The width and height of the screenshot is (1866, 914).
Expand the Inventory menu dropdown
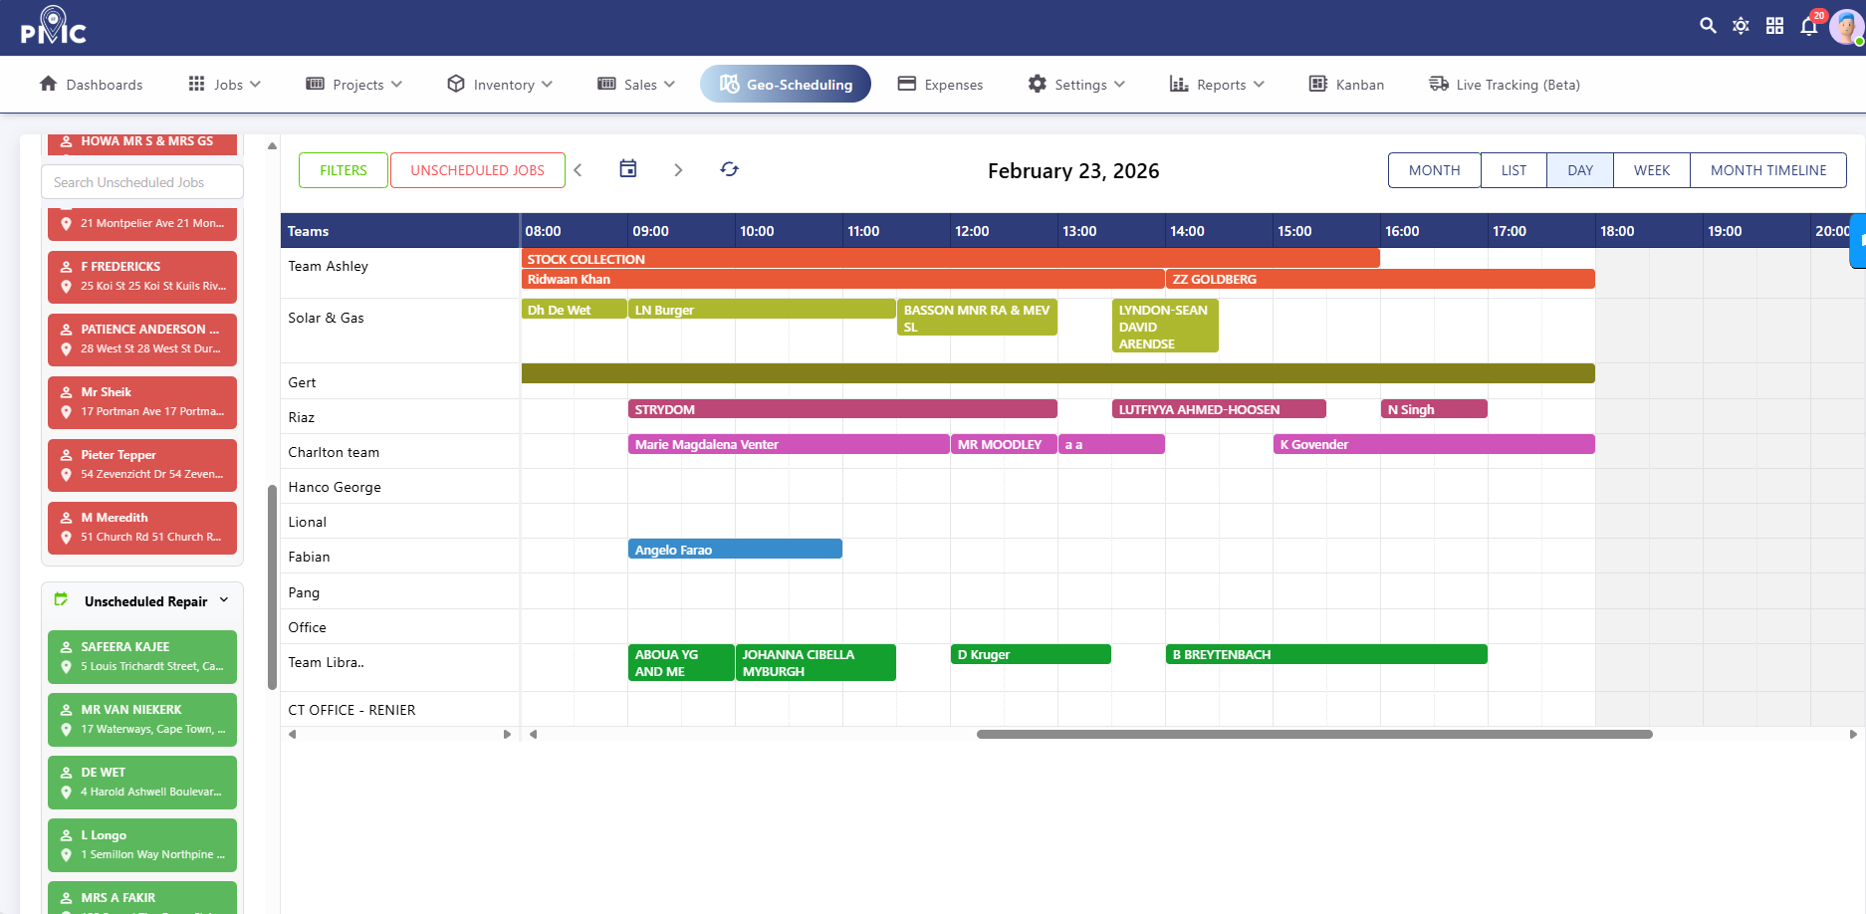coord(547,85)
